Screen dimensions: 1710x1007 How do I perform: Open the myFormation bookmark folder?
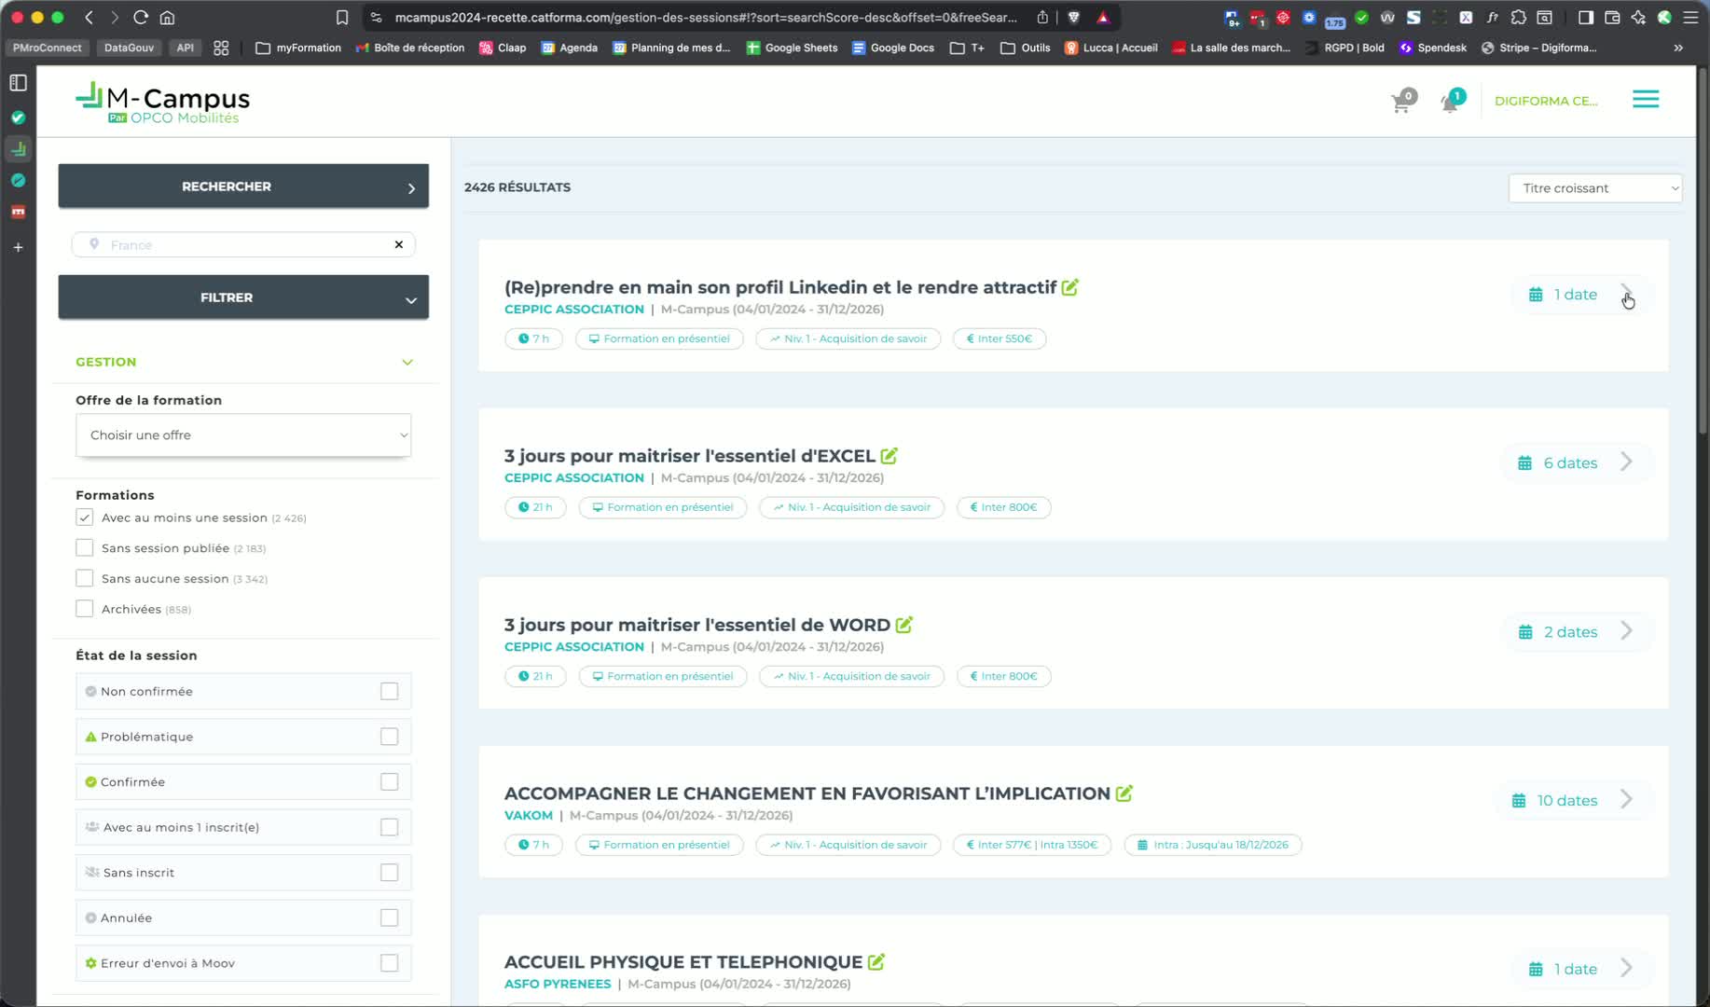coord(298,48)
